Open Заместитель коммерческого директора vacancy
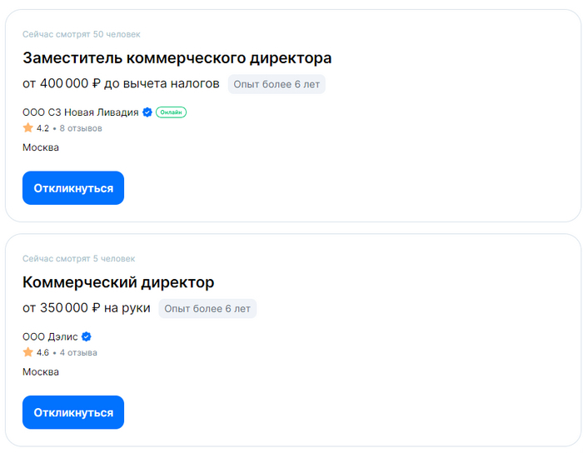 [177, 58]
